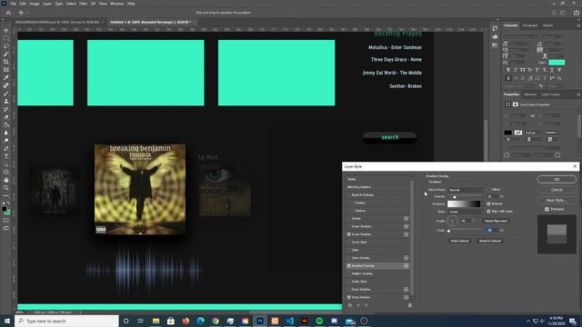Enable the Color Overlay checkbox

(349, 258)
